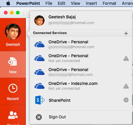Open the Format menu
Image resolution: width=133 pixels, height=125 pixels.
click(x=109, y=3)
